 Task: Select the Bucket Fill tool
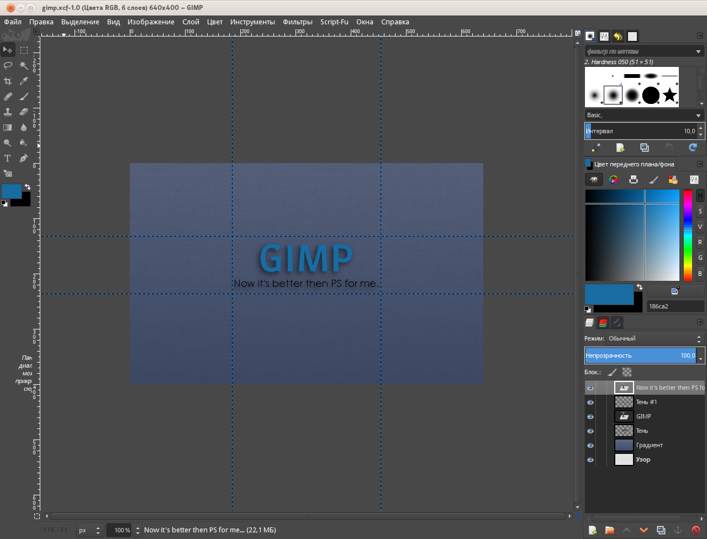click(24, 143)
